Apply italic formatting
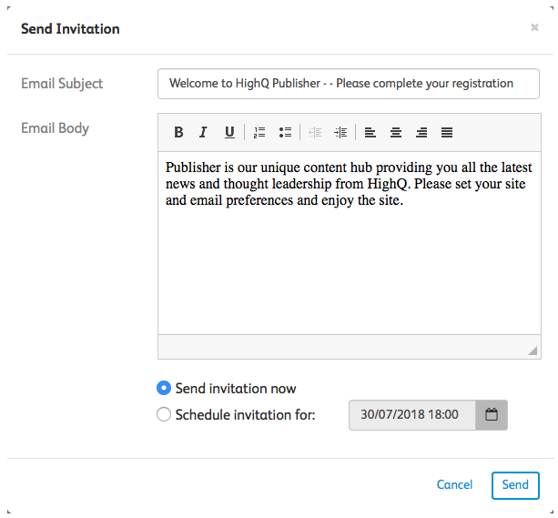This screenshot has width=558, height=518. (204, 132)
